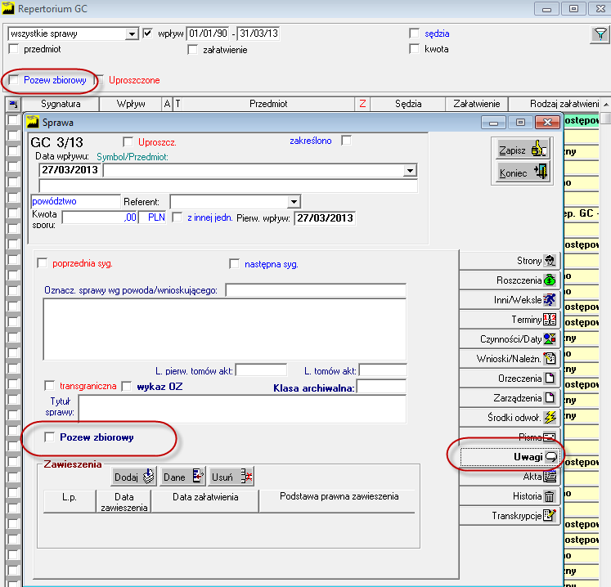Check następna syg. checkbox

pos(234,264)
